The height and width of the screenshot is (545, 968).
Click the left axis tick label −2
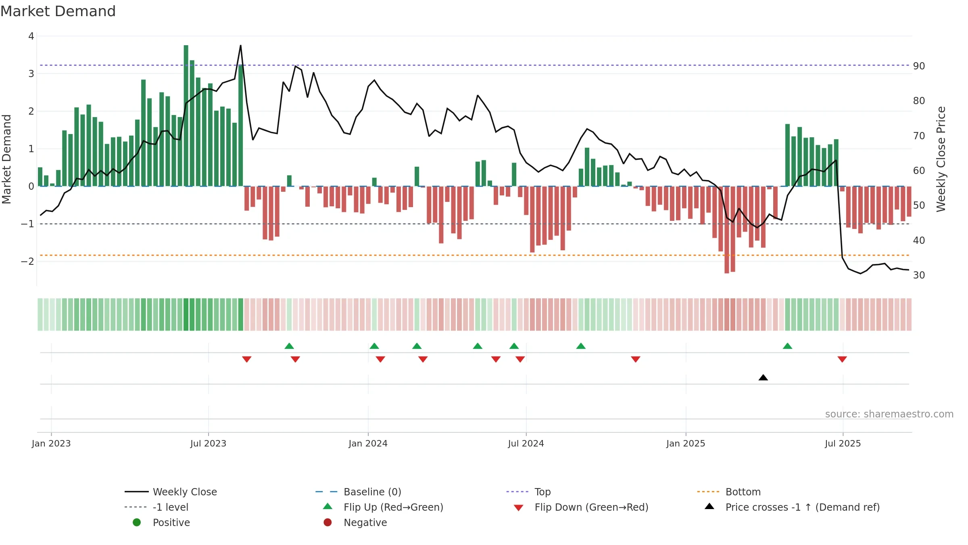click(x=27, y=262)
